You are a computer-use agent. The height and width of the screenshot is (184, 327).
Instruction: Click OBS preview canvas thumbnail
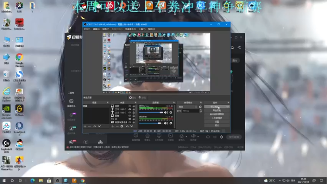tap(156, 62)
